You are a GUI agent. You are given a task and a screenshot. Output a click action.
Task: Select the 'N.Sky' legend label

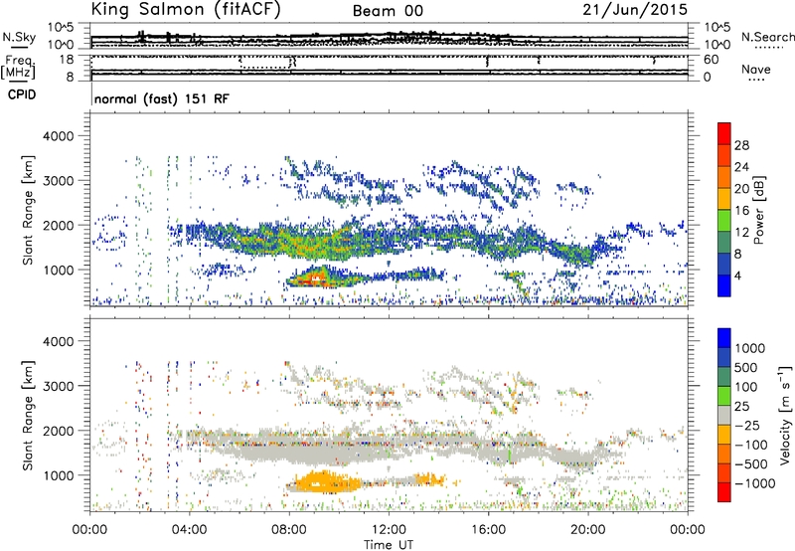(x=19, y=37)
